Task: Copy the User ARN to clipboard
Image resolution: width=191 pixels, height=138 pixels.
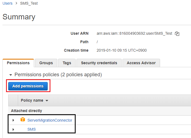Action: pos(177,34)
